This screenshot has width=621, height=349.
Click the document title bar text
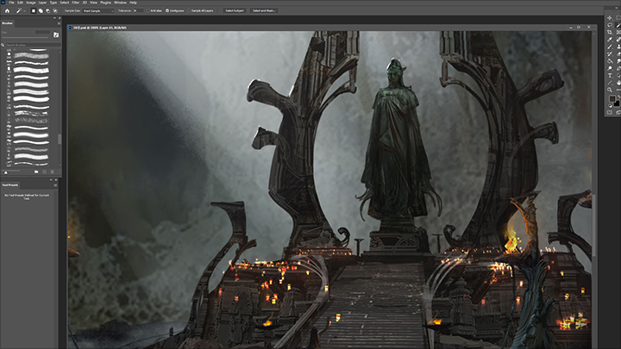[x=100, y=28]
